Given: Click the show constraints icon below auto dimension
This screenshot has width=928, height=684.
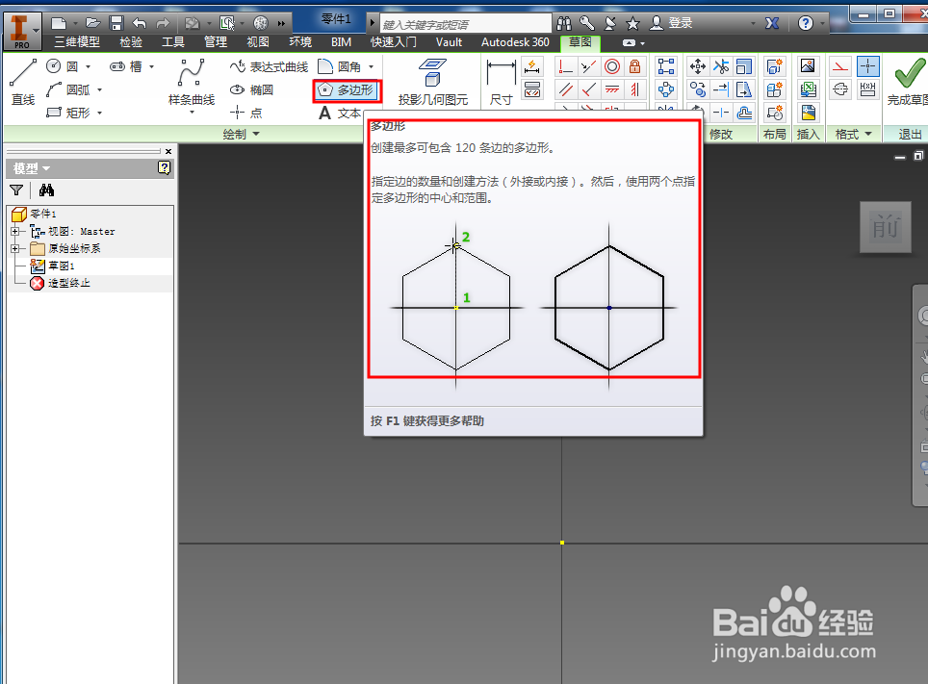Looking at the screenshot, I should point(532,89).
